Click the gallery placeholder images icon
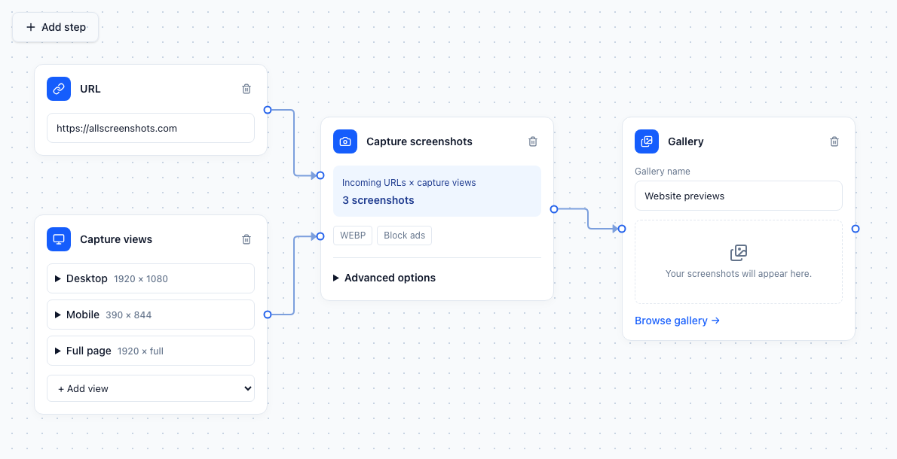This screenshot has width=897, height=459. click(x=739, y=252)
